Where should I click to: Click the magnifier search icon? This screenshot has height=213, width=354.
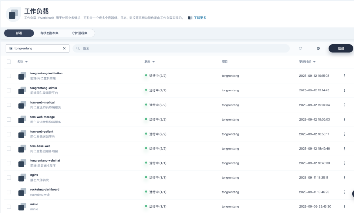[x=78, y=48]
